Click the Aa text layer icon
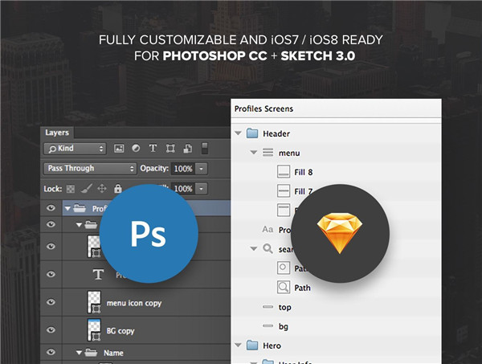 tap(268, 229)
